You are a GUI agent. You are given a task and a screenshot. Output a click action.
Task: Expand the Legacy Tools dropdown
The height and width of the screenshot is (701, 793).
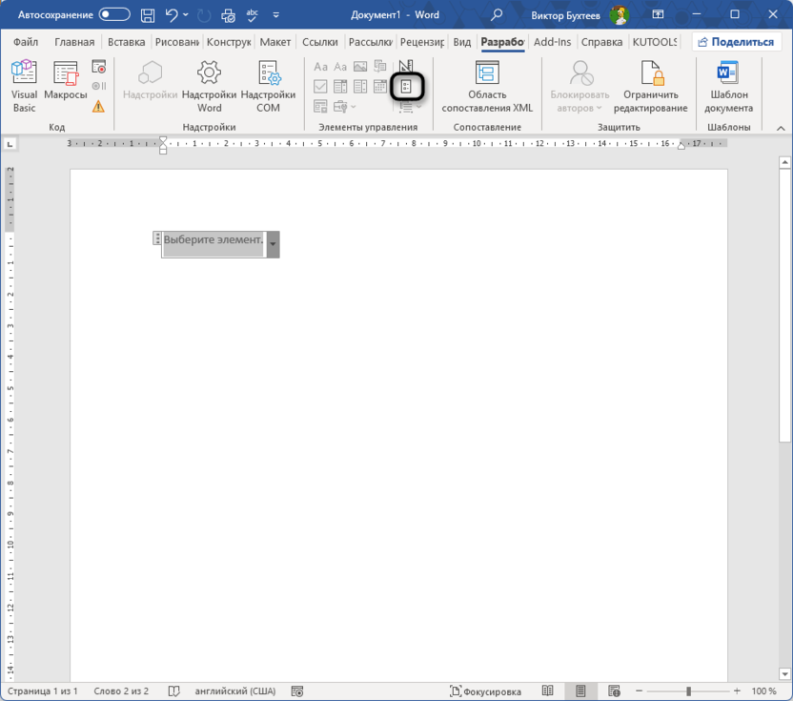click(x=353, y=106)
